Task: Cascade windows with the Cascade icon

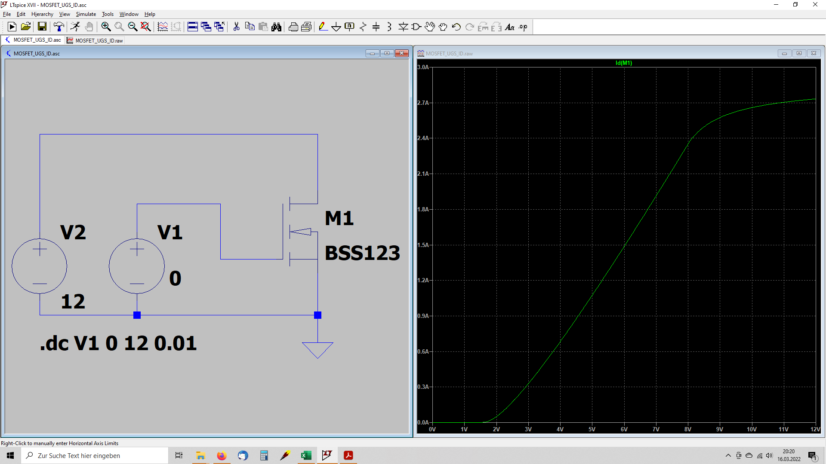Action: coord(206,27)
